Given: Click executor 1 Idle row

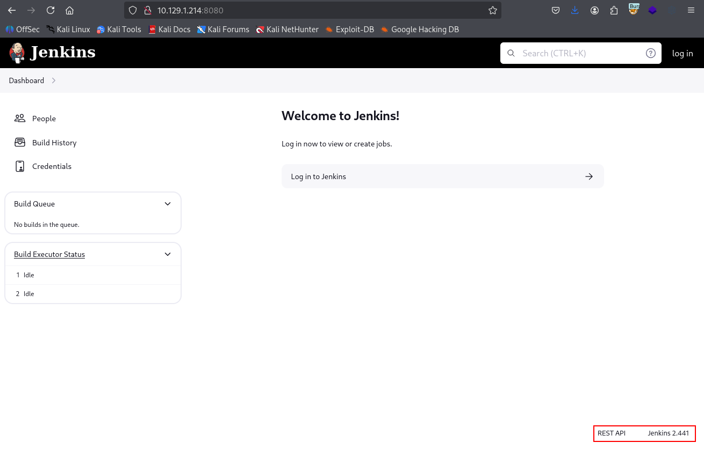Looking at the screenshot, I should click(93, 275).
